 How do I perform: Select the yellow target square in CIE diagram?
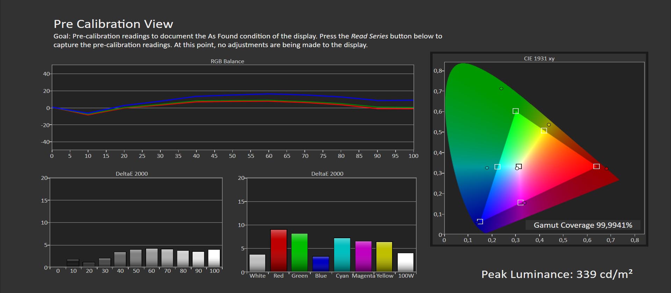tap(544, 131)
